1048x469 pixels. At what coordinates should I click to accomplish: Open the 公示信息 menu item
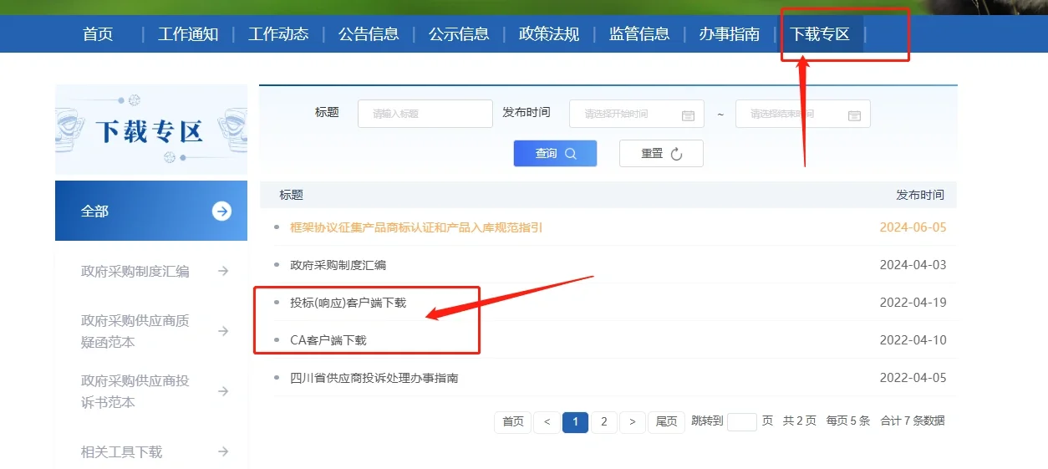point(459,34)
